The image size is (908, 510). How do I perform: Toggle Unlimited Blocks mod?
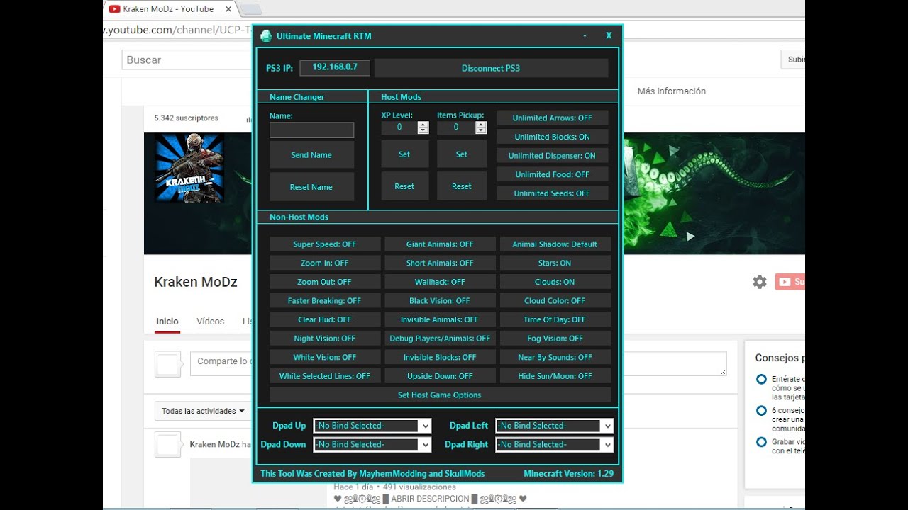[x=552, y=137]
